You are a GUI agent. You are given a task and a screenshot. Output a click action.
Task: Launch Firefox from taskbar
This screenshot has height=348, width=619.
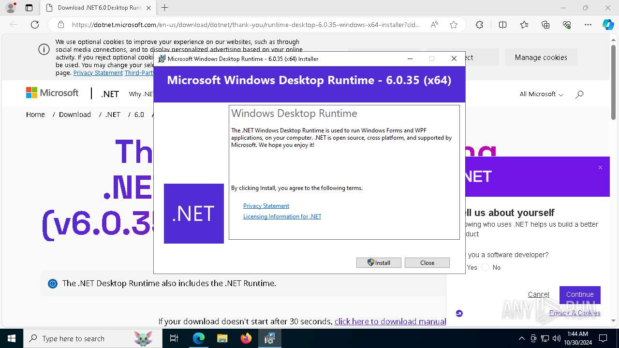[246, 338]
